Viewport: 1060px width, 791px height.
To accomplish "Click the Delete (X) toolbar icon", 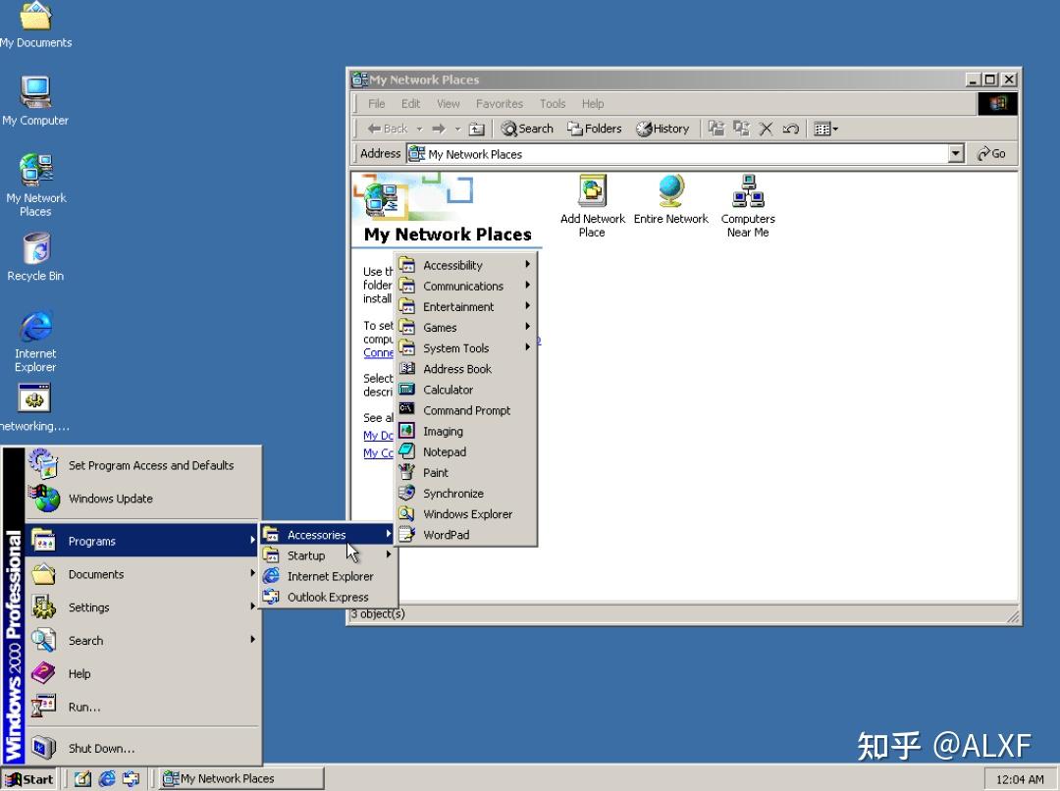I will pyautogui.click(x=767, y=128).
